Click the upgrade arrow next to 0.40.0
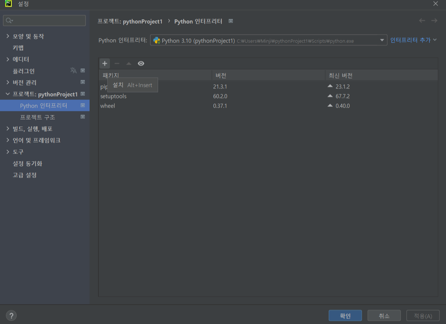The image size is (446, 324). (x=330, y=105)
